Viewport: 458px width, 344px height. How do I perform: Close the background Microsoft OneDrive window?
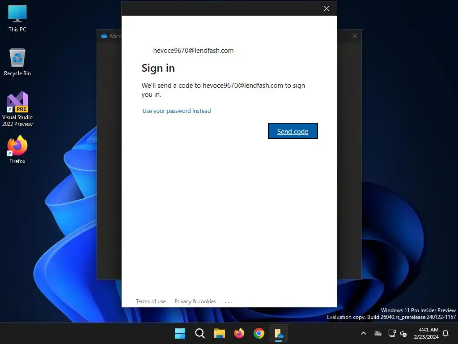(x=355, y=36)
